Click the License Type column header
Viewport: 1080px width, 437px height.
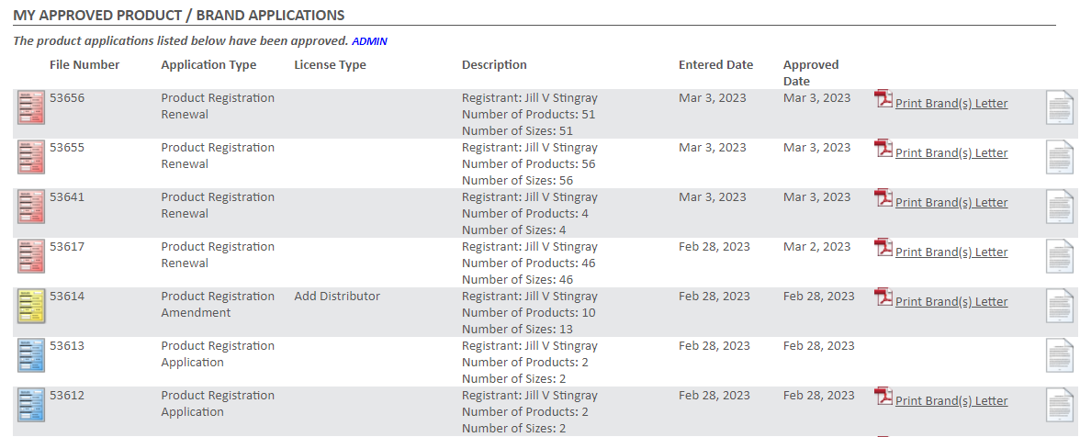(330, 64)
